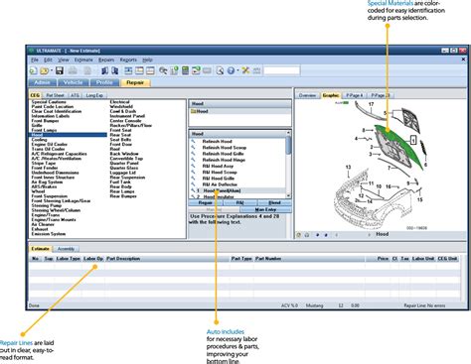The height and width of the screenshot is (364, 471).
Task: Open the View menu
Action: (x=64, y=60)
